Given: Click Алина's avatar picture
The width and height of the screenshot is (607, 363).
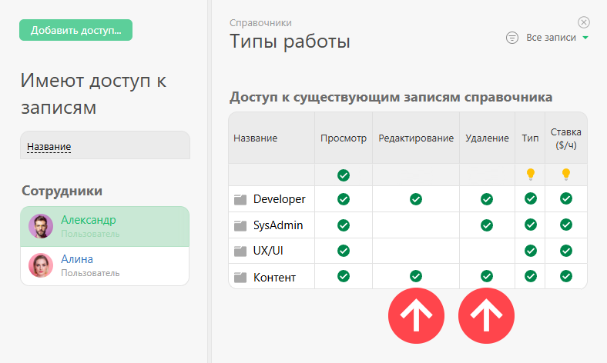Looking at the screenshot, I should pyautogui.click(x=41, y=265).
